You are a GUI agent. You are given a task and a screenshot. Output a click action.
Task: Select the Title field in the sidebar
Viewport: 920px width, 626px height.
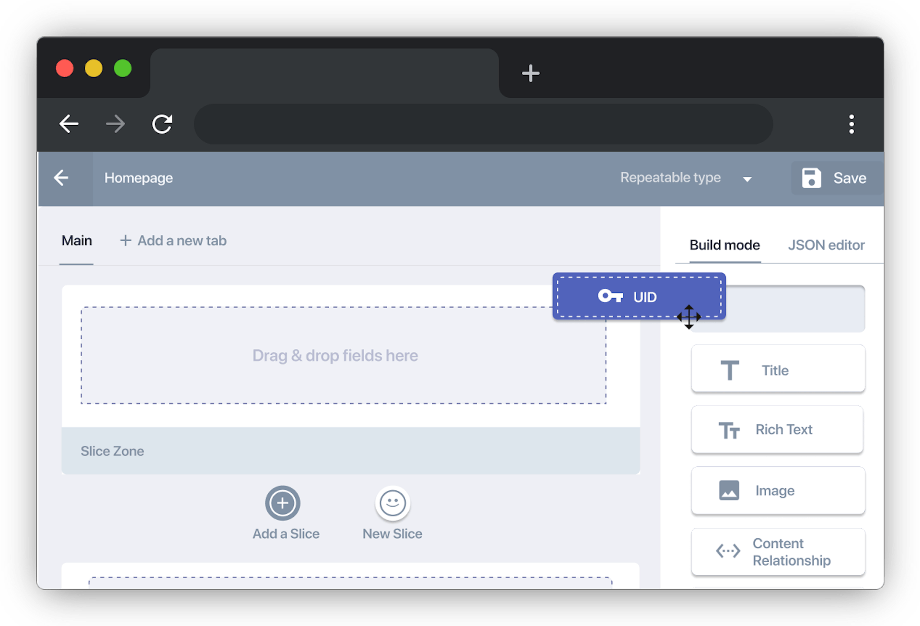point(778,370)
